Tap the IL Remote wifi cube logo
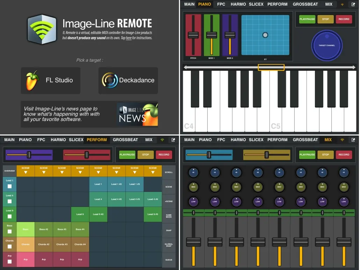Image resolution: width=360 pixels, height=270 pixels. [x=42, y=29]
